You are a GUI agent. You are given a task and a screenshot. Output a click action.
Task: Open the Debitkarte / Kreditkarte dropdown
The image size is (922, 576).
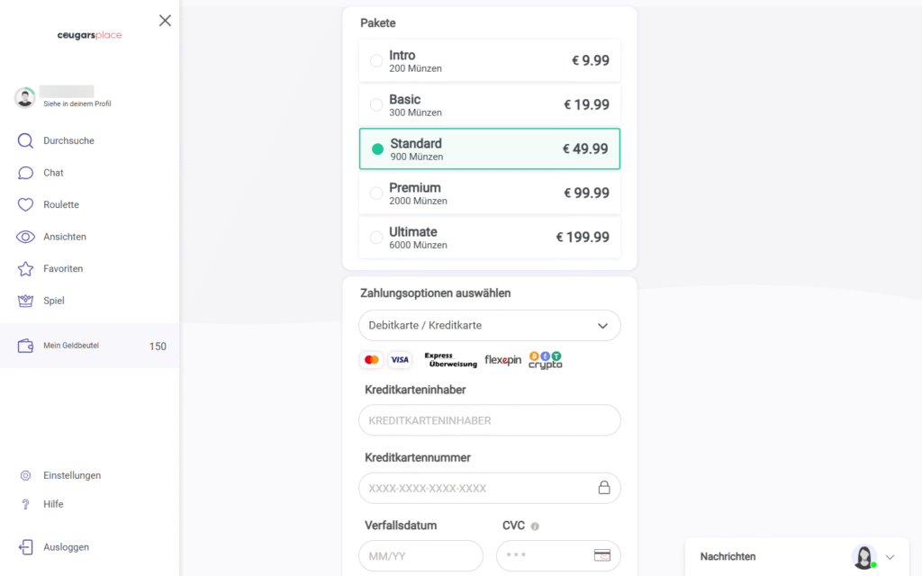coord(489,326)
